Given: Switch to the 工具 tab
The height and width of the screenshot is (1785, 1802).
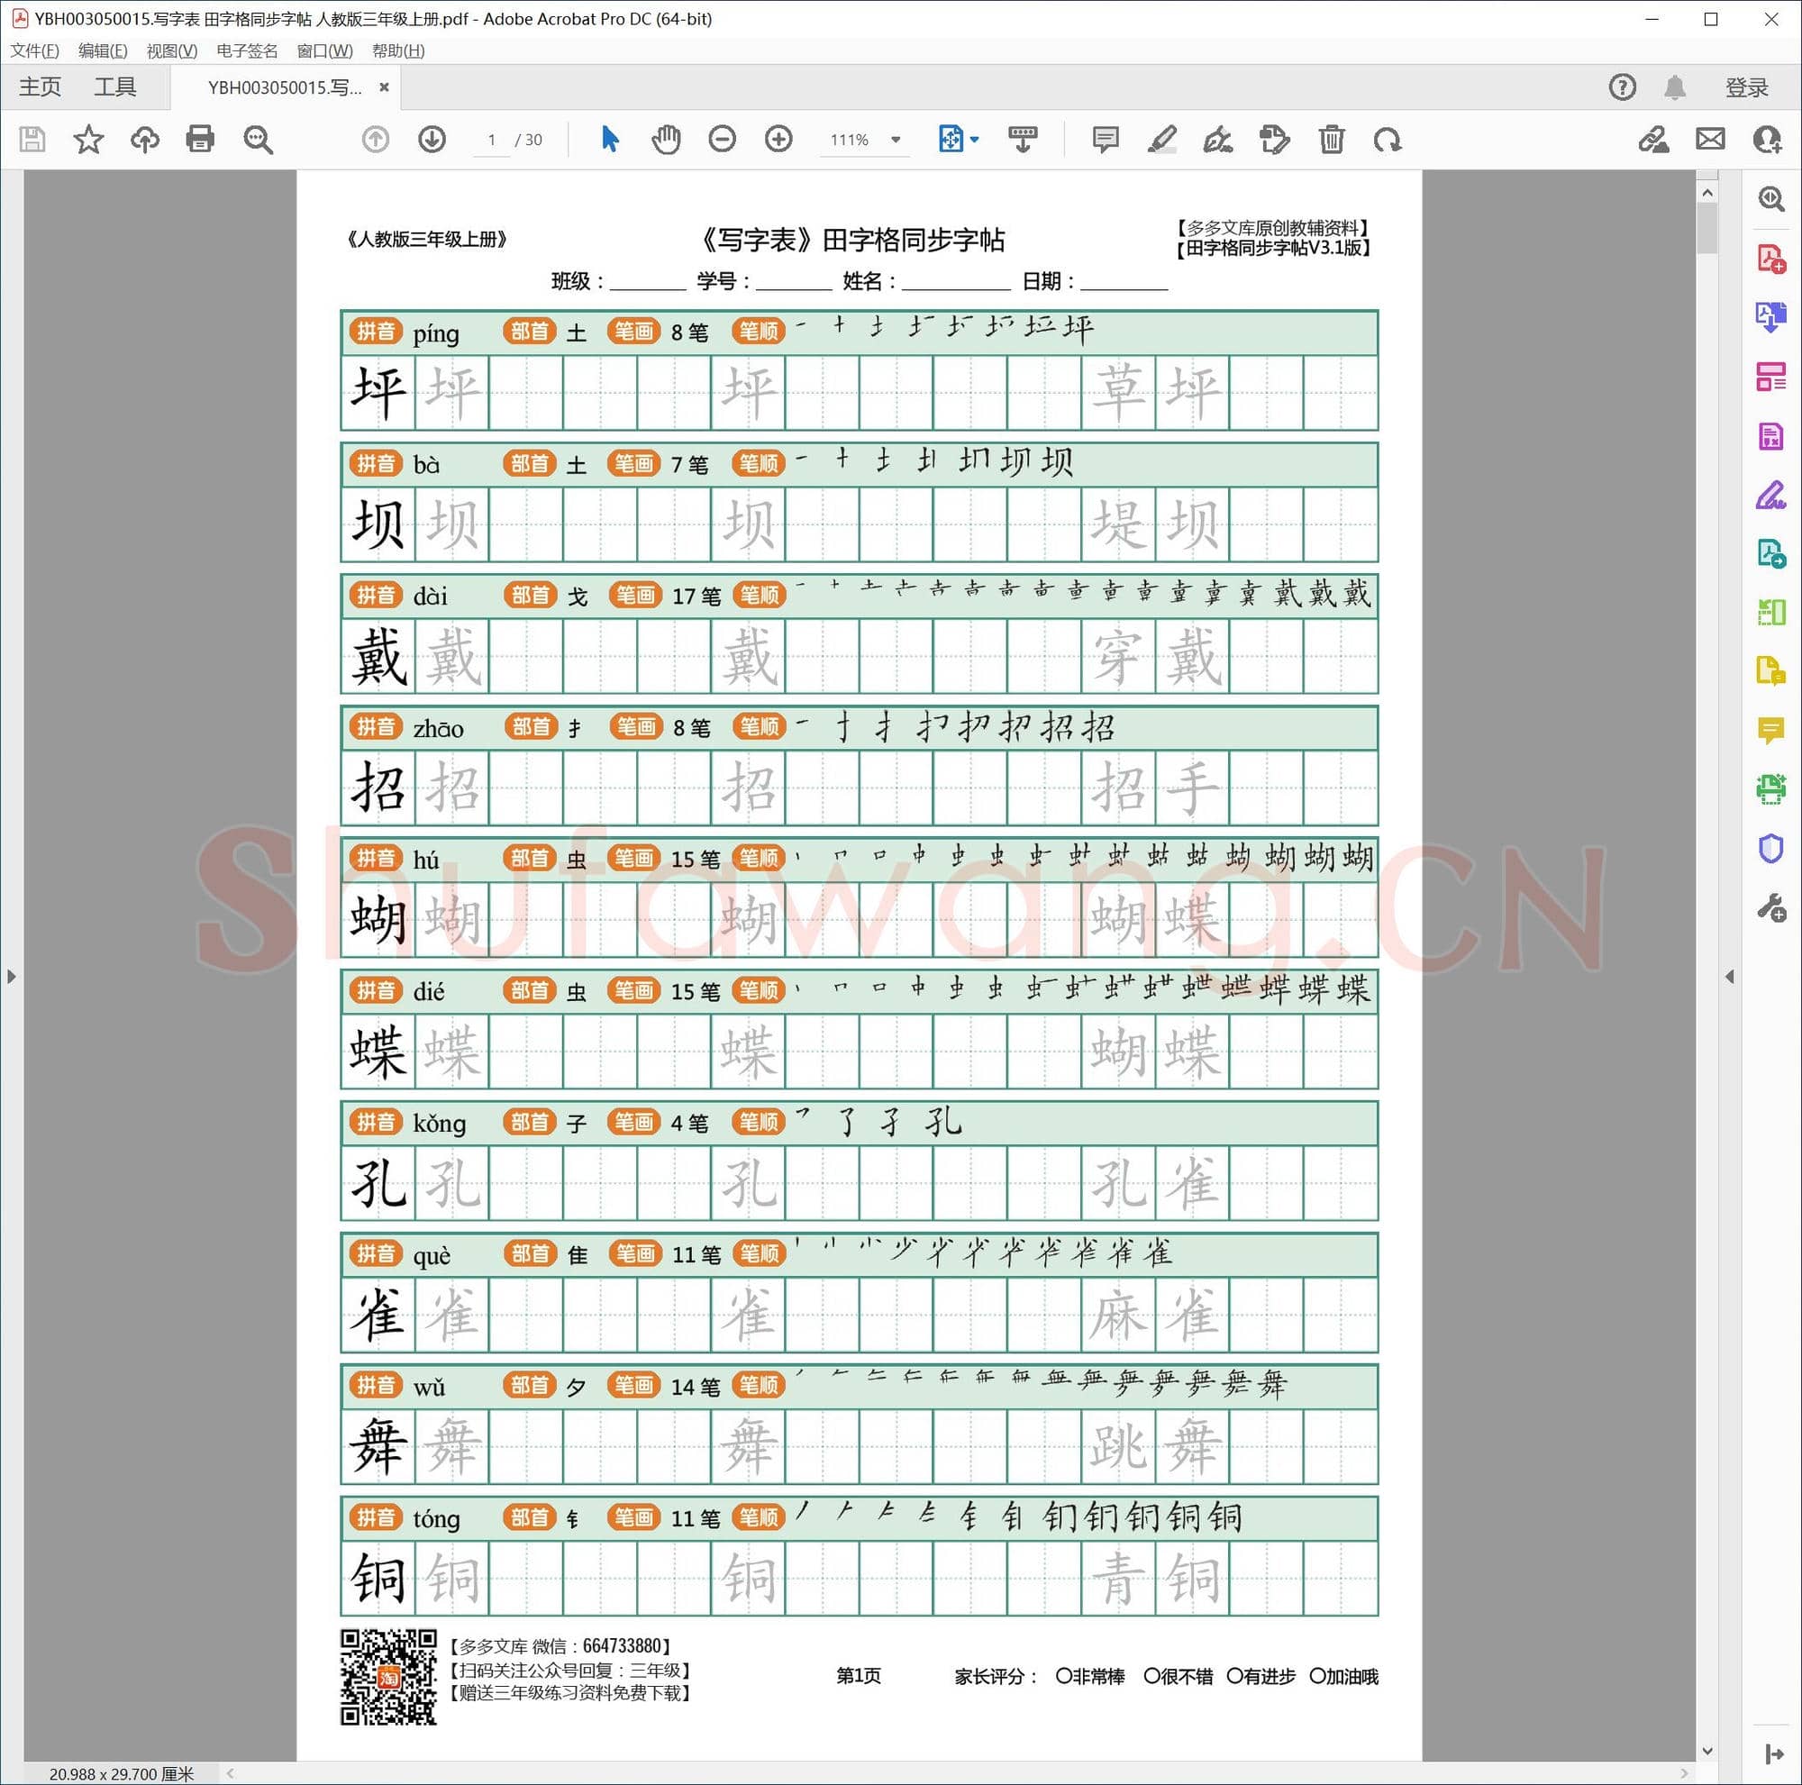Looking at the screenshot, I should pos(116,87).
